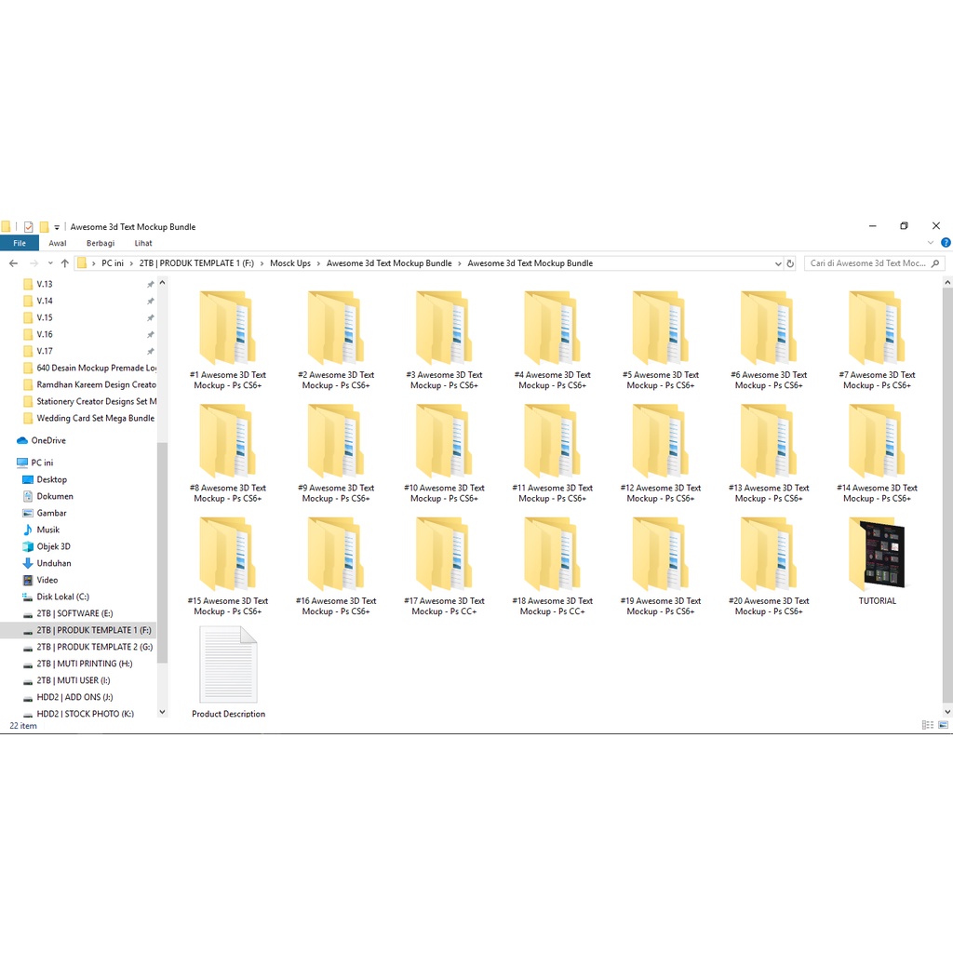Screen dimensions: 953x953
Task: Open the #1 Awesome 3D Text Mockup folder
Action: [228, 337]
